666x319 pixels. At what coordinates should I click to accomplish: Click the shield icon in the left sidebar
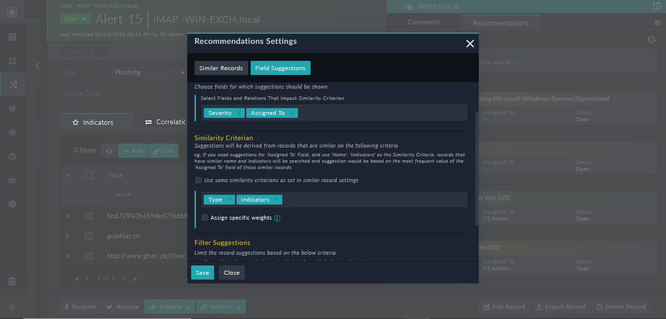[12, 108]
